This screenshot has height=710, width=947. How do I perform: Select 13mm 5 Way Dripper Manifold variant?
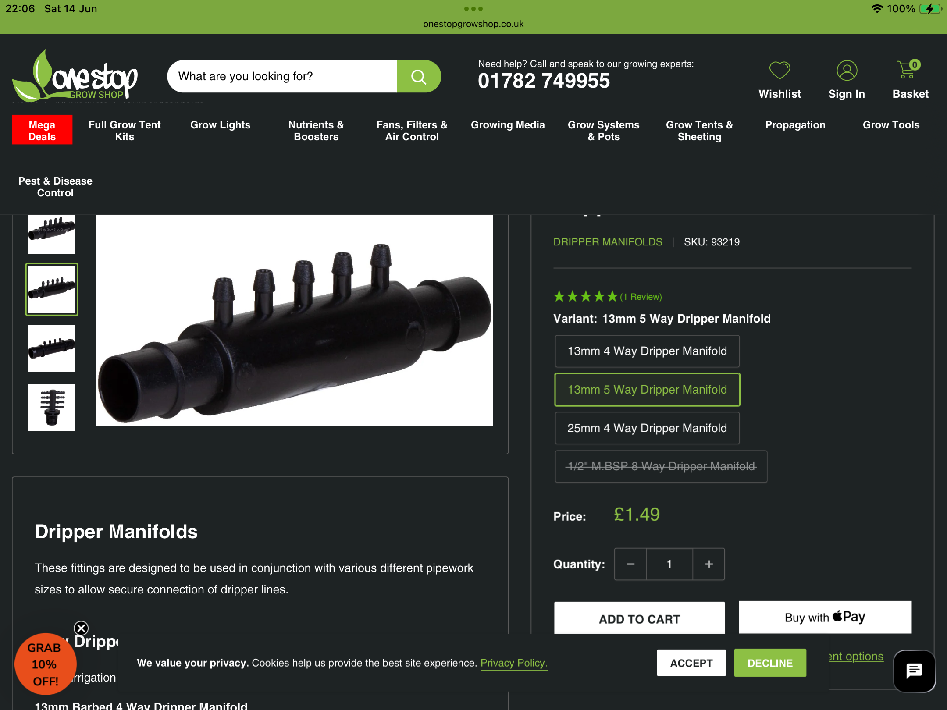click(647, 390)
